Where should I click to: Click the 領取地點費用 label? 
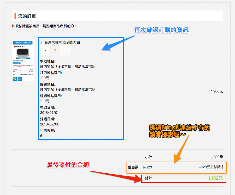(x=51, y=73)
